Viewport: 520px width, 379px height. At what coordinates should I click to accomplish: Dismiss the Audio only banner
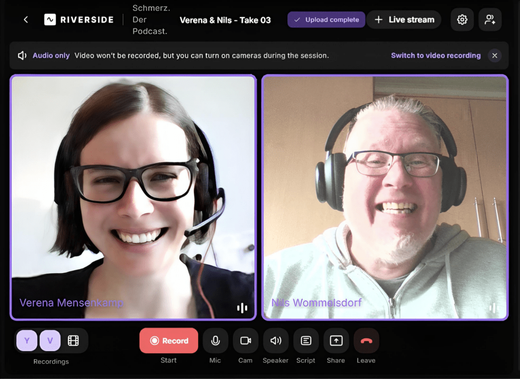pos(495,55)
